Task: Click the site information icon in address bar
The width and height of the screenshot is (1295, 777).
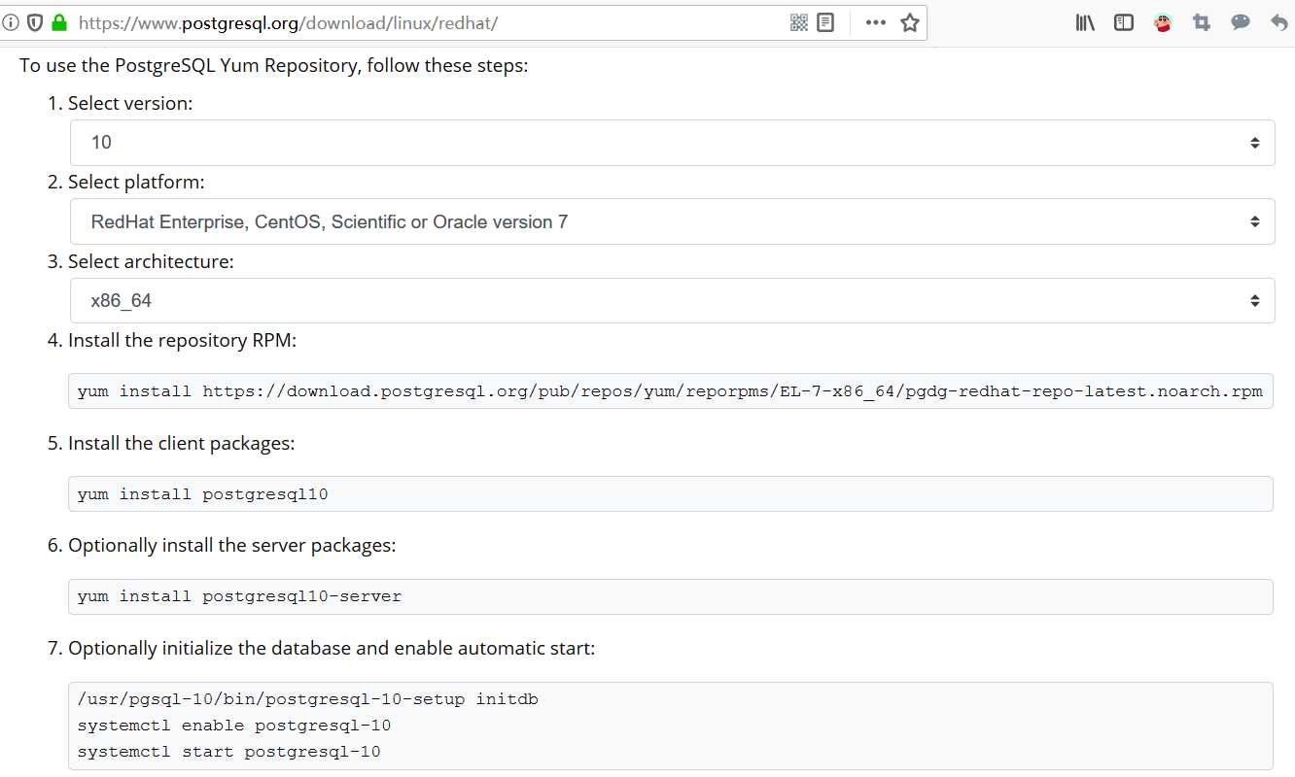Action: (11, 22)
